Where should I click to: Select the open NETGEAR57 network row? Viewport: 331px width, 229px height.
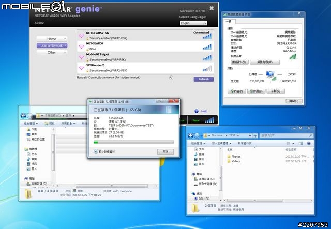point(145,46)
